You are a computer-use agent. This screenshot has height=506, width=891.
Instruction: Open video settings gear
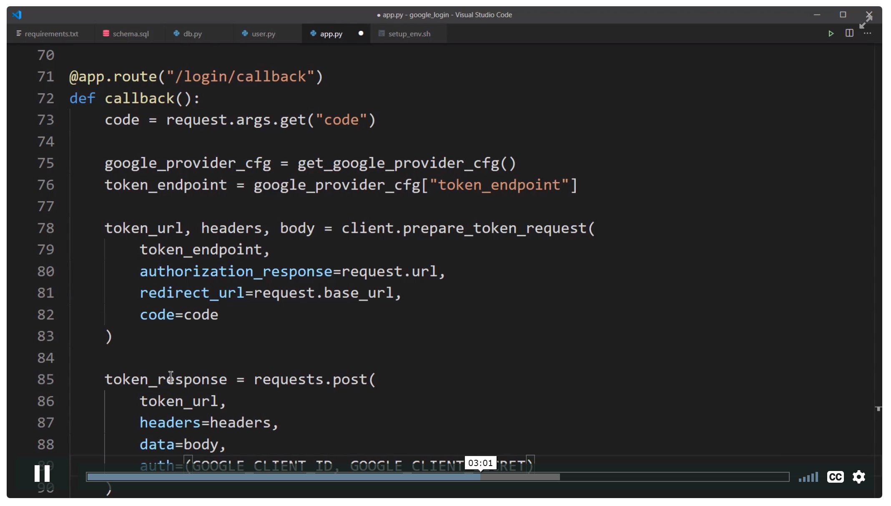tap(858, 477)
